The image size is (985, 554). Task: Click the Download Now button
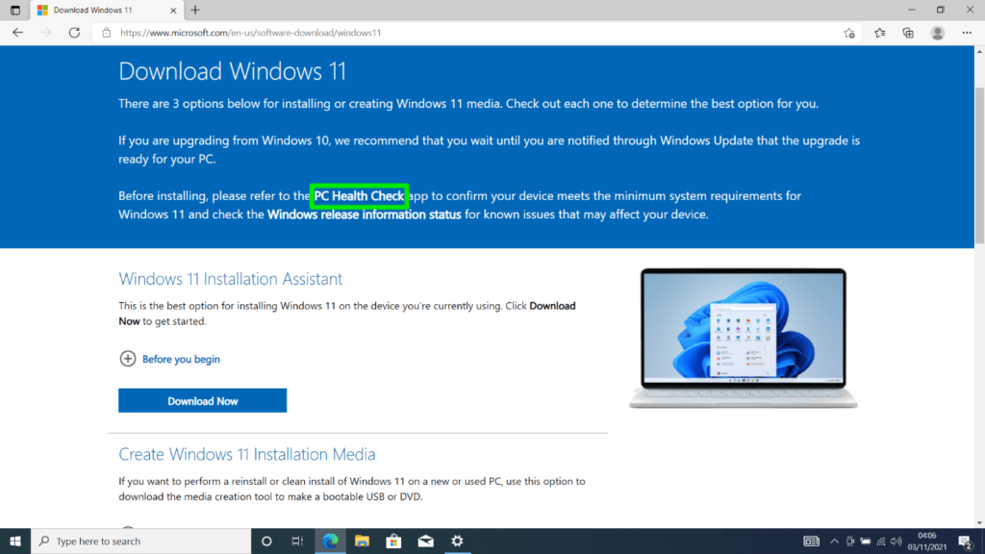(x=202, y=400)
